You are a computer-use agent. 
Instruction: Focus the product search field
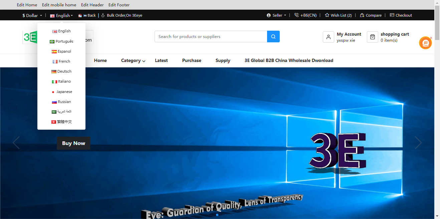[x=211, y=37]
